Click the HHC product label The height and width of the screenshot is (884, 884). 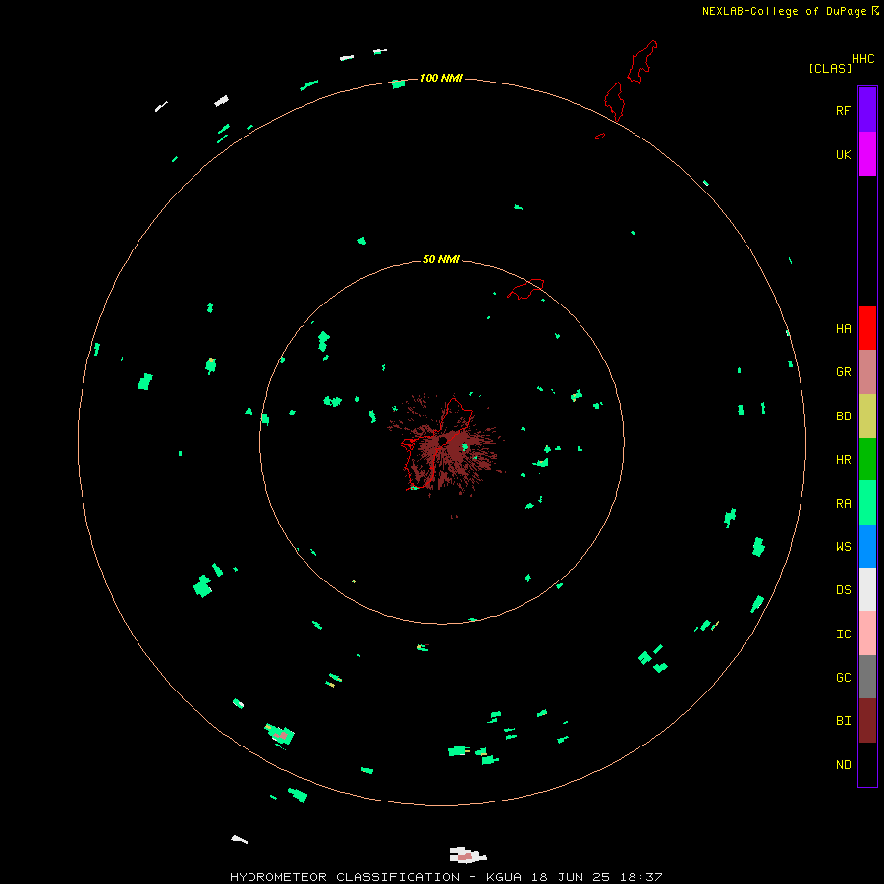(862, 59)
